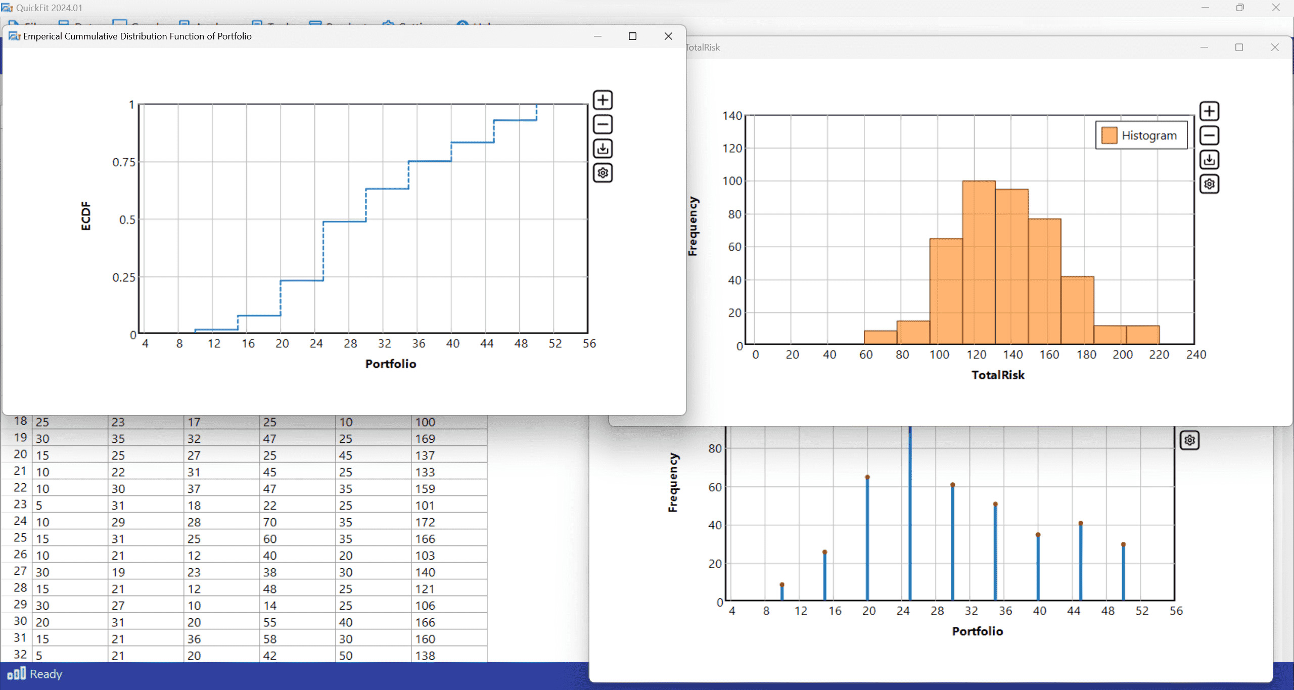Select cell 70 in row 24

298,522
